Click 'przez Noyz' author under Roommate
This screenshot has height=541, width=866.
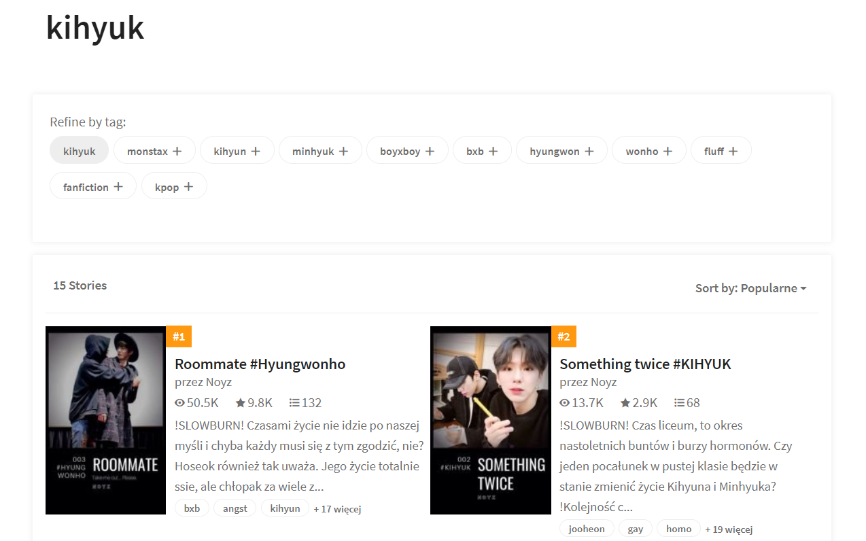(203, 382)
